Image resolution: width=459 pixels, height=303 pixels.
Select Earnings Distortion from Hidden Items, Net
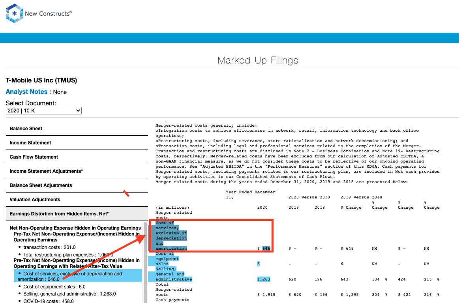(x=77, y=214)
